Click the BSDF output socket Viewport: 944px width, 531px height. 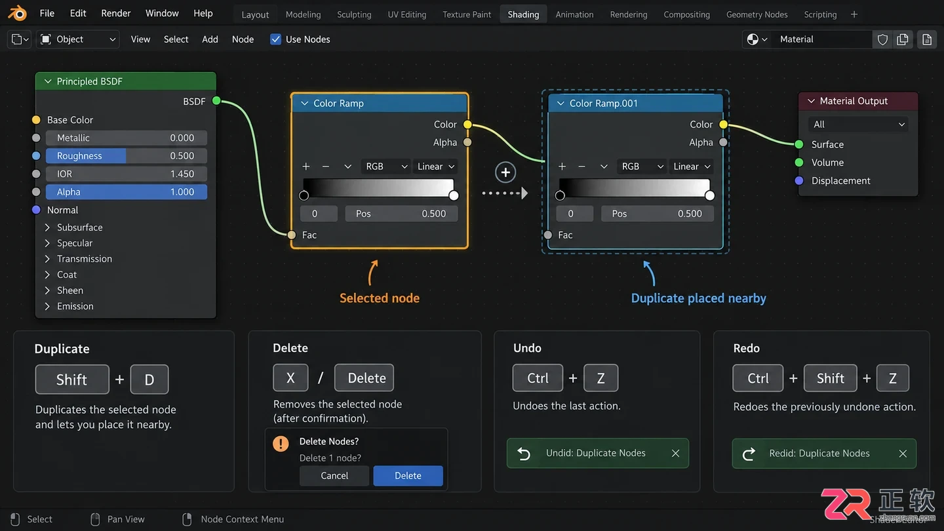coord(216,101)
